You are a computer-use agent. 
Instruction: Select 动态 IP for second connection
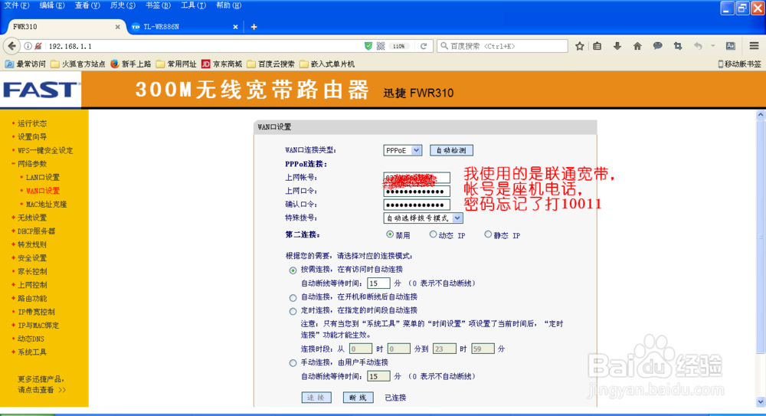pyautogui.click(x=433, y=234)
